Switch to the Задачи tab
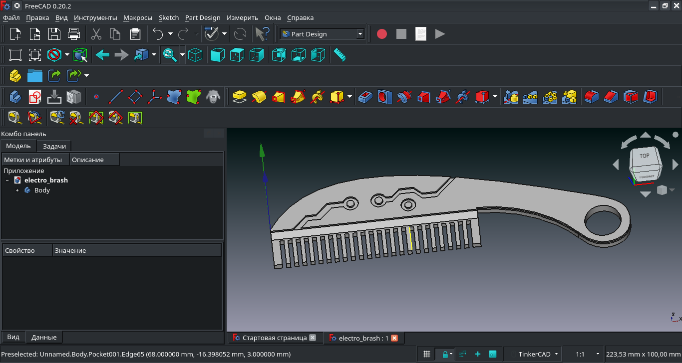682x363 pixels. coord(54,146)
